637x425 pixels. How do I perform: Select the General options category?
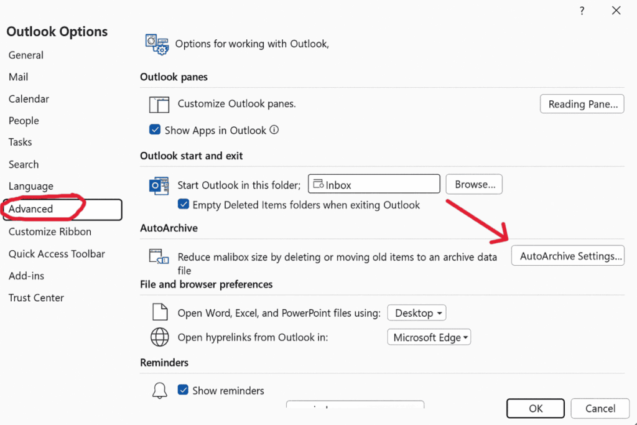coord(26,55)
